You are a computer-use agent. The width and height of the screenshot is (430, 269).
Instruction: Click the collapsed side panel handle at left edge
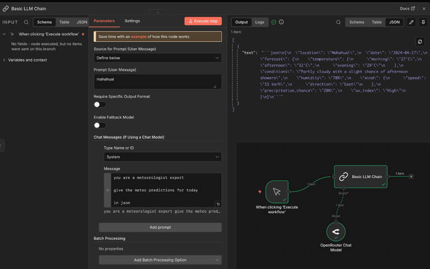[2, 145]
